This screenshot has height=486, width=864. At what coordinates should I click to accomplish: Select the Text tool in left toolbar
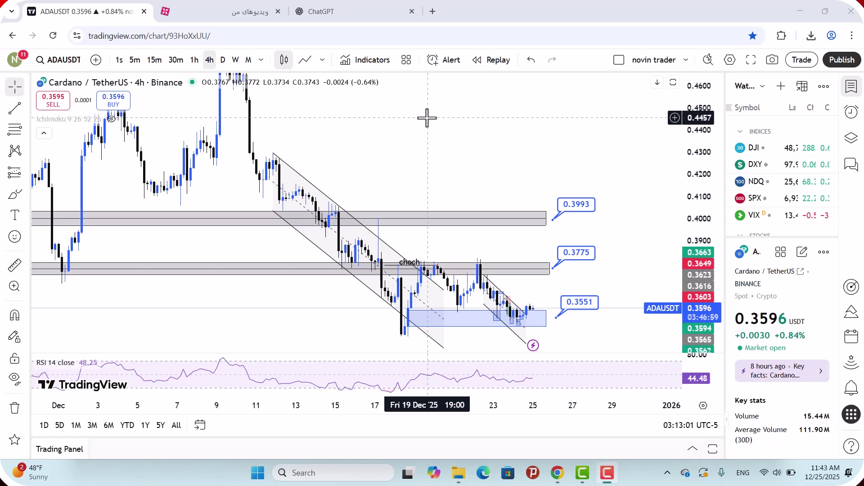point(14,215)
